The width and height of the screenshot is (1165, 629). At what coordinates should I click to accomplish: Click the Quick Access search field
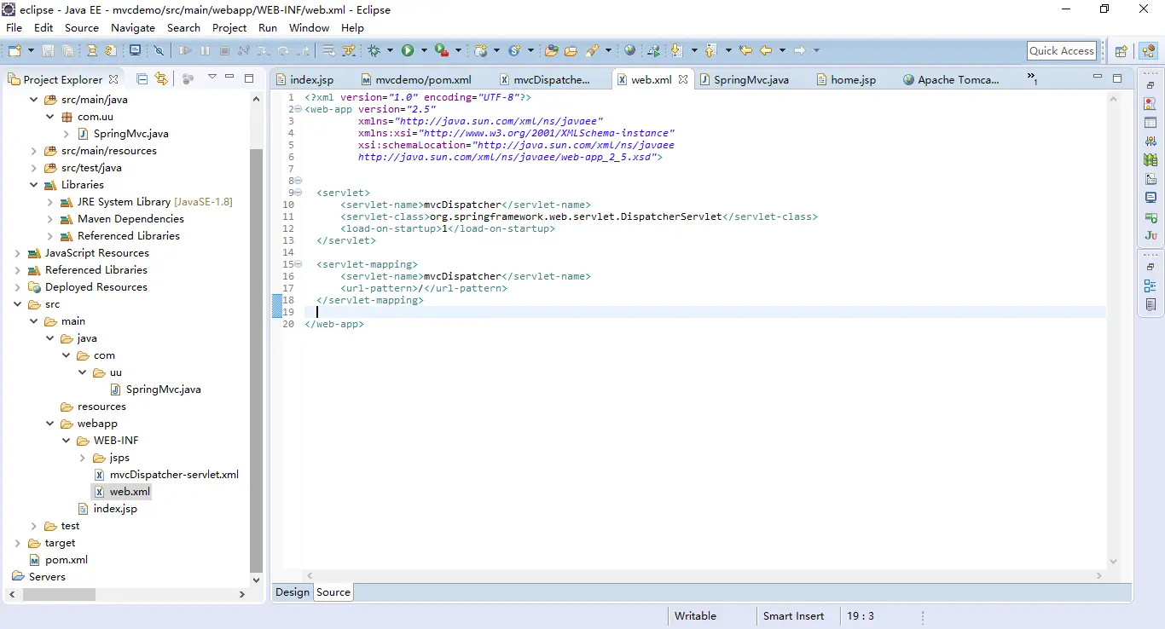click(1061, 51)
